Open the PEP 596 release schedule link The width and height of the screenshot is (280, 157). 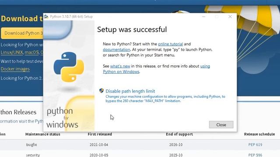coord(255,155)
